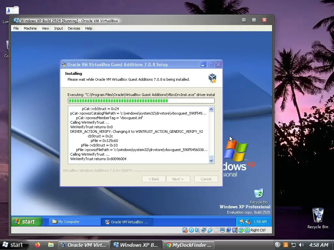The height and width of the screenshot is (250, 334).
Task: Click the optical disc status icon
Action: 191,230
